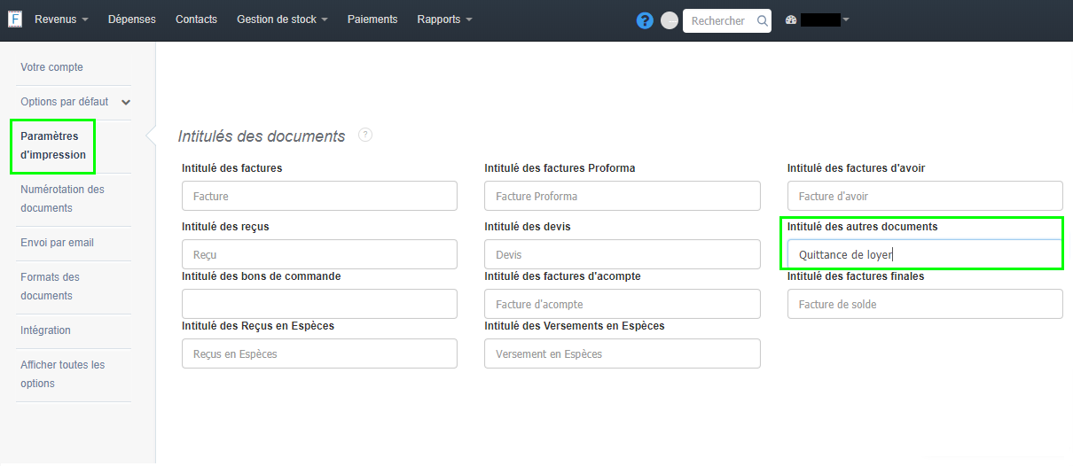
Task: Click the grey round avatar icon
Action: pos(670,20)
